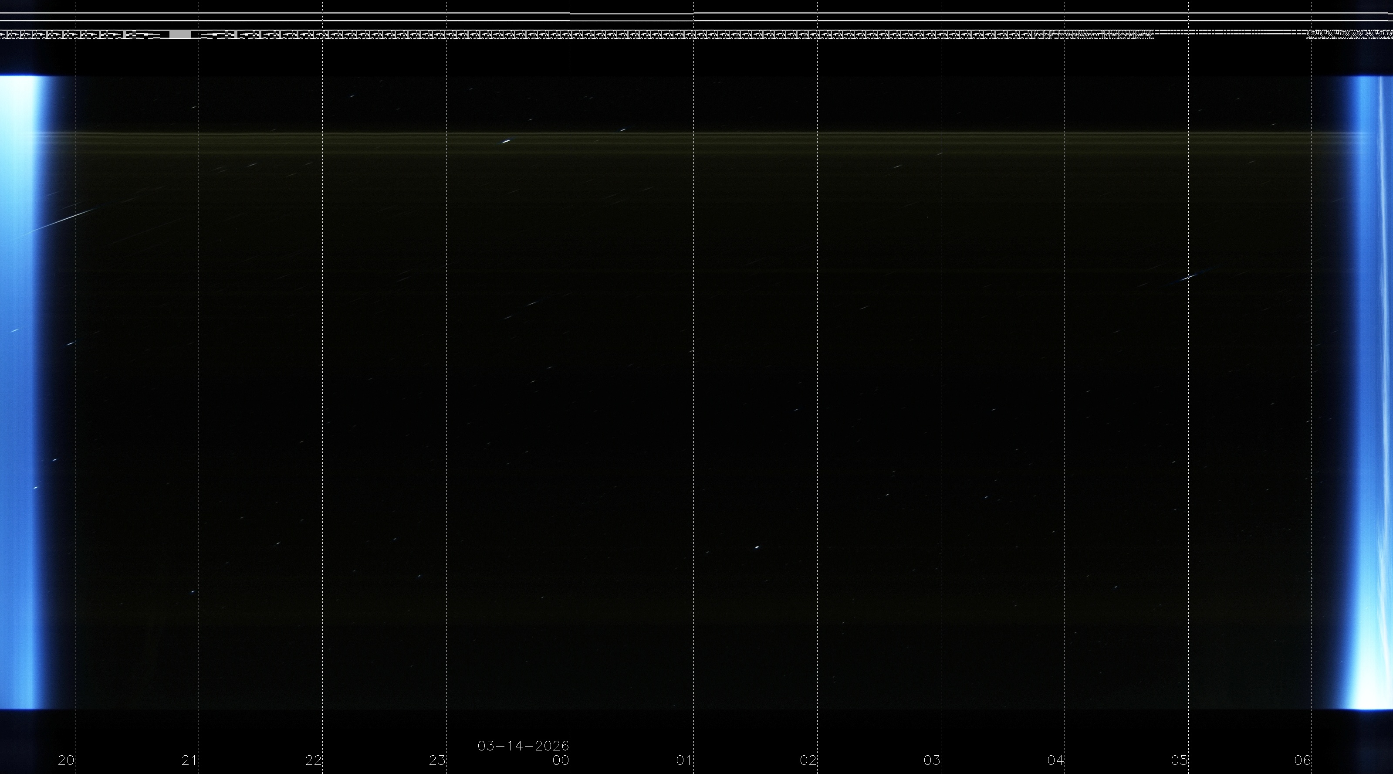The image size is (1393, 774).
Task: Click the 06 hour label
Action: [x=1303, y=760]
